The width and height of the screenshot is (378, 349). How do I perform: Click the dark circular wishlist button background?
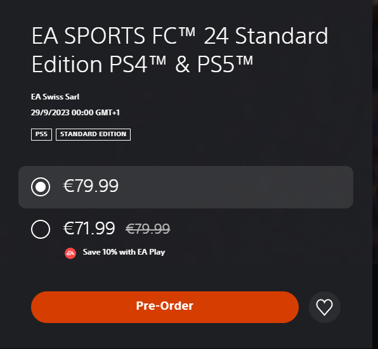(325, 307)
